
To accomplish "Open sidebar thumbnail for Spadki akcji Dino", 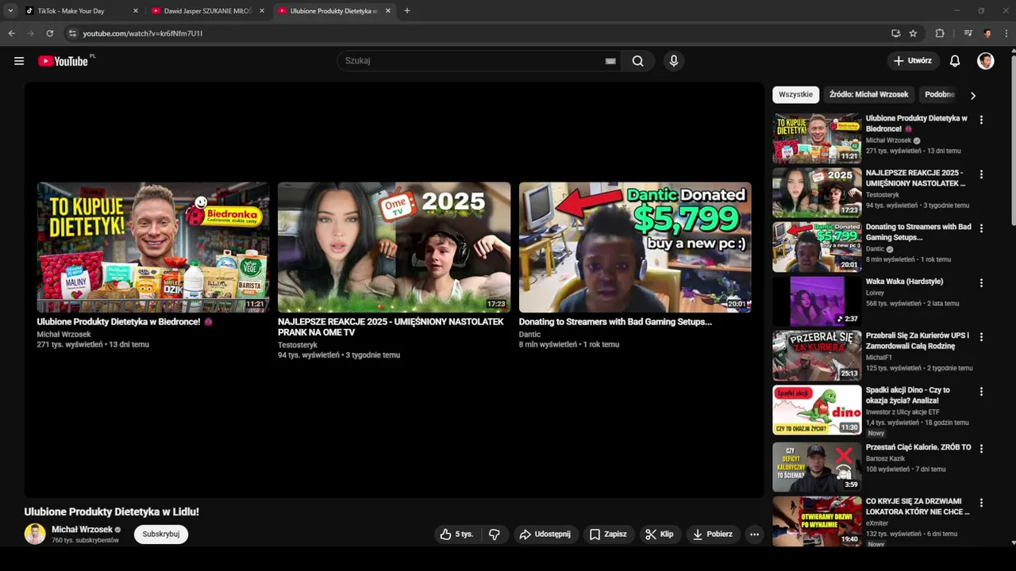I will 817,410.
